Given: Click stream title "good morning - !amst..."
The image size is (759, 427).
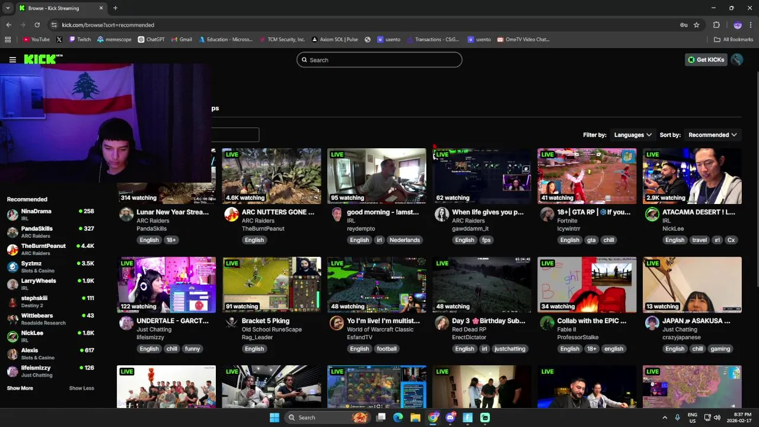Looking at the screenshot, I should [x=382, y=212].
